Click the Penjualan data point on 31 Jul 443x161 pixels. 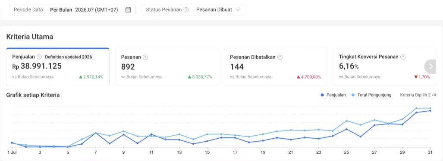[430, 110]
